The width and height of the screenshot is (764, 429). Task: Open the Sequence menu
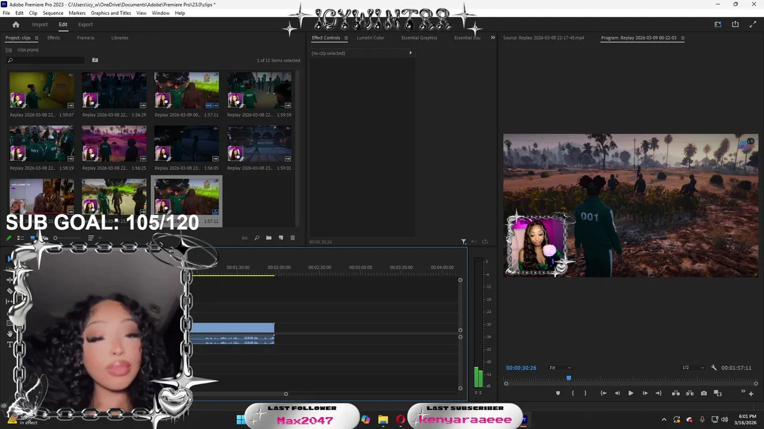point(53,13)
